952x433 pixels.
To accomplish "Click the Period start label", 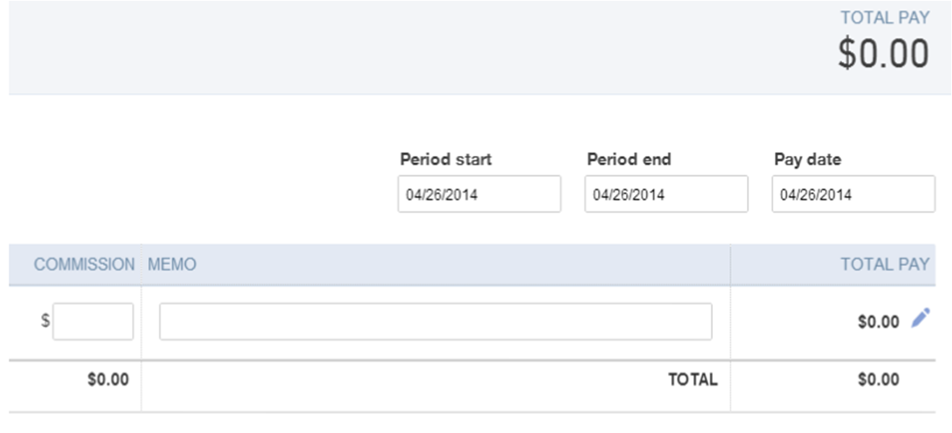I will pyautogui.click(x=446, y=160).
